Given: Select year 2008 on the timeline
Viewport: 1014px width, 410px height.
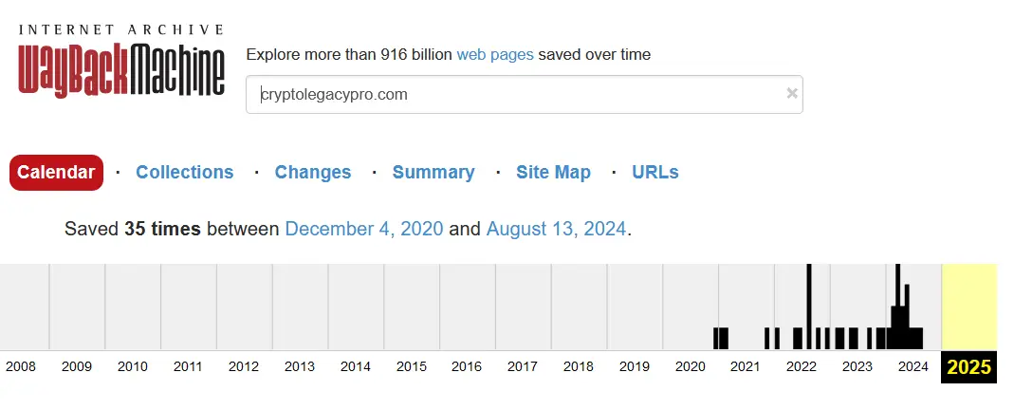Looking at the screenshot, I should 21,367.
